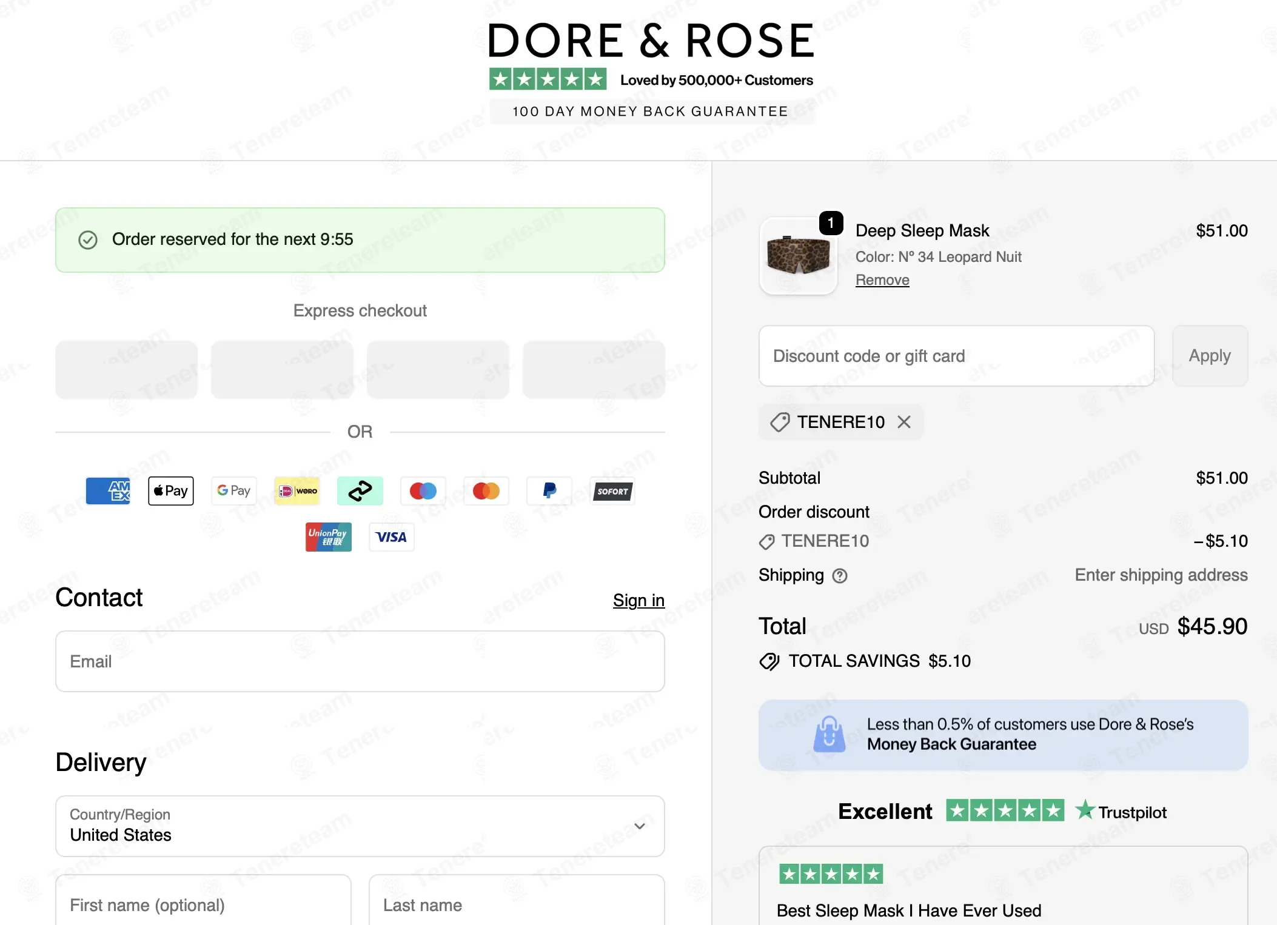Click 'Loved by 500,000+ Customers' text
The image size is (1277, 925).
(x=717, y=80)
